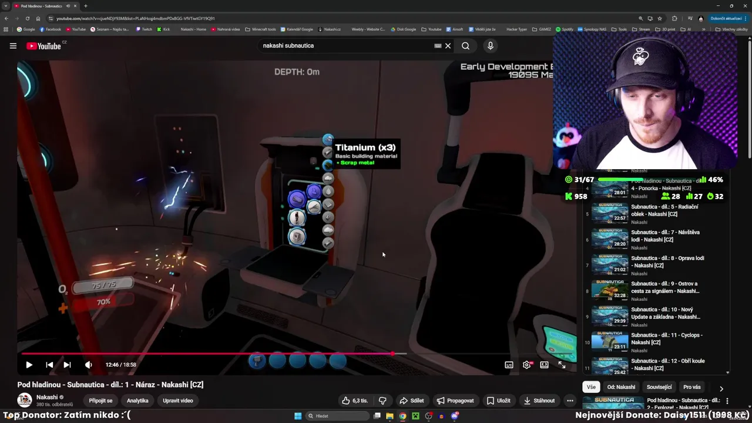Clear the search box with the X
The image size is (752, 423).
448,46
